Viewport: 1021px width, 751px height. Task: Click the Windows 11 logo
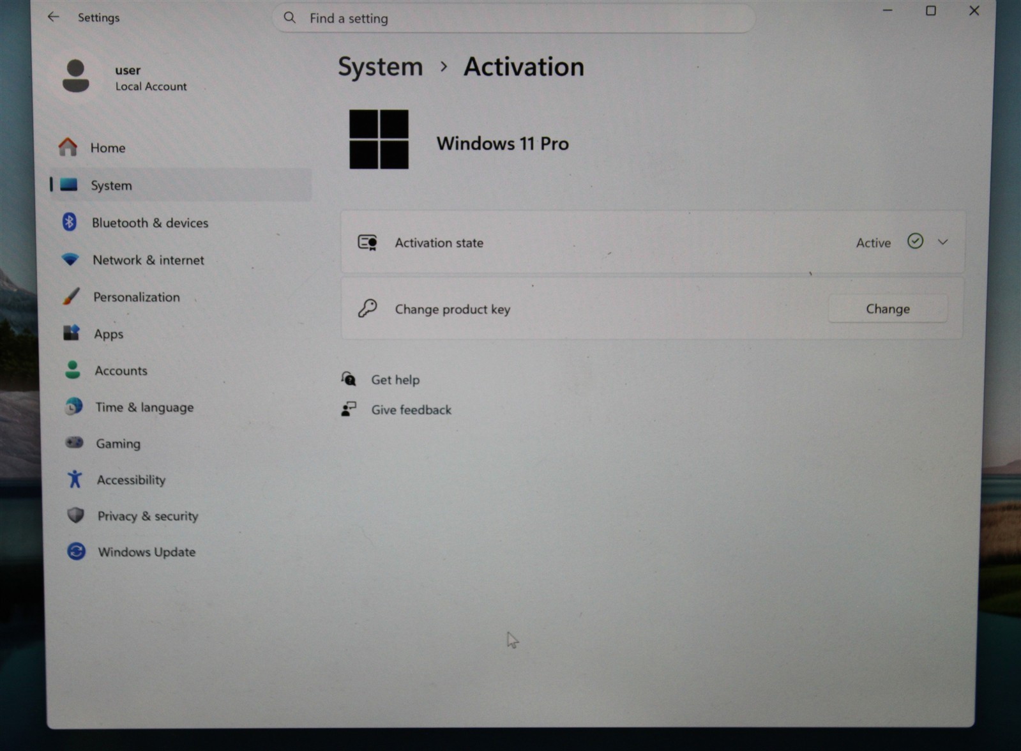379,139
